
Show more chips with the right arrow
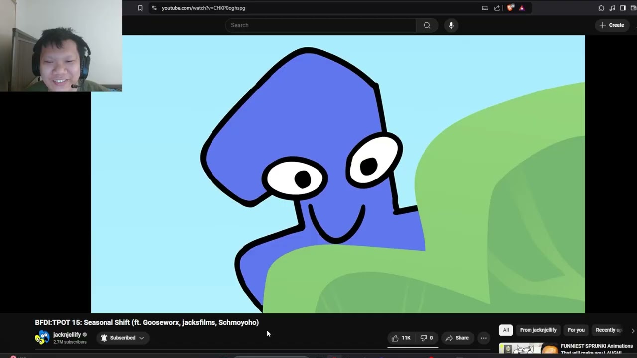coord(633,330)
